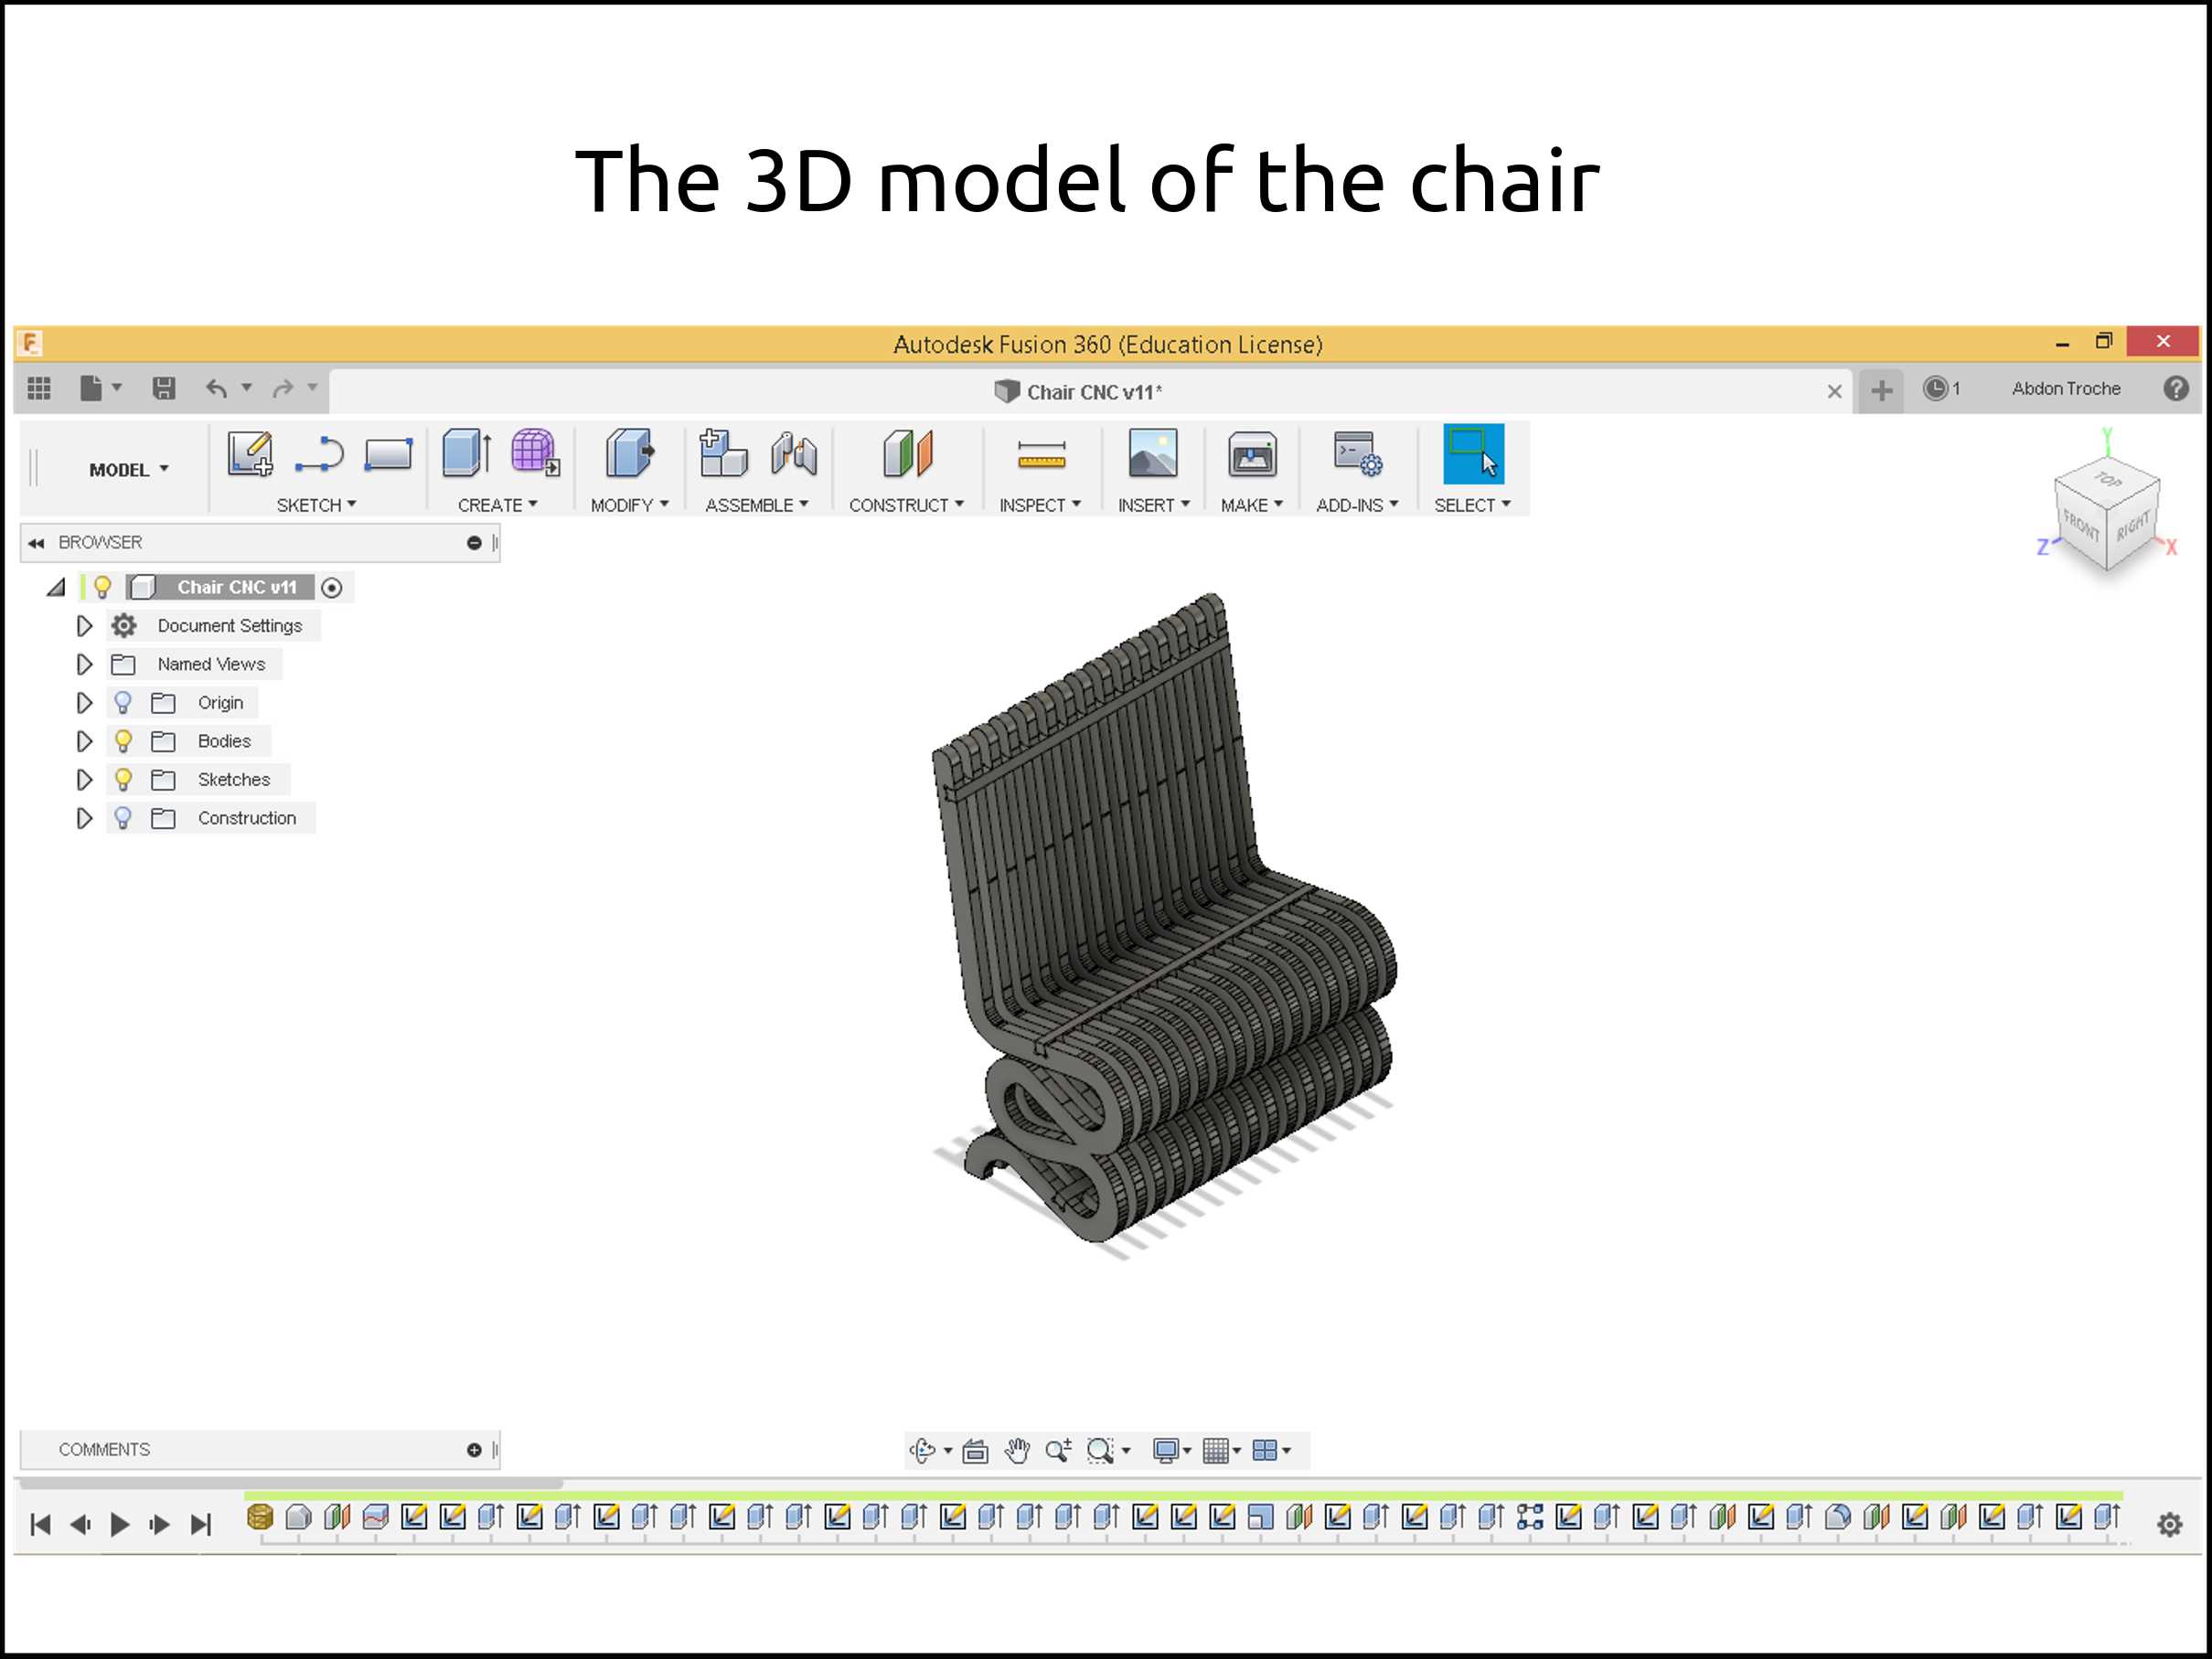Click the New Component assemble icon
Viewport: 2212px width, 1659px height.
(x=723, y=453)
